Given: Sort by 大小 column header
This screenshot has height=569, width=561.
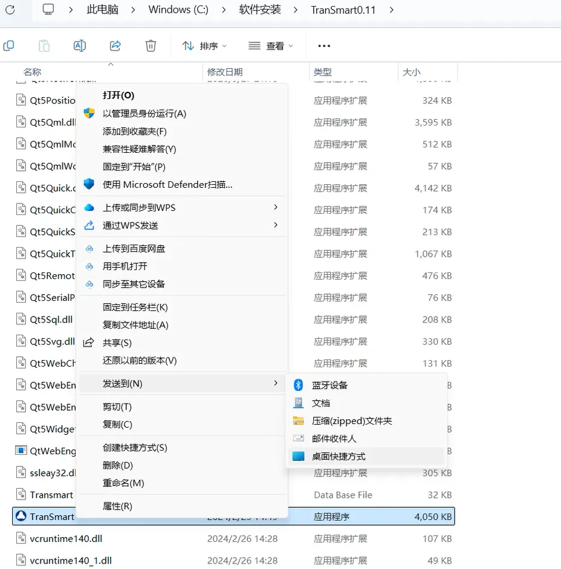Looking at the screenshot, I should 412,72.
